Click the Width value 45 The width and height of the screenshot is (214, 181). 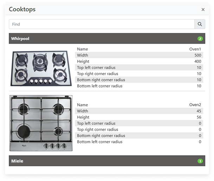(199, 111)
